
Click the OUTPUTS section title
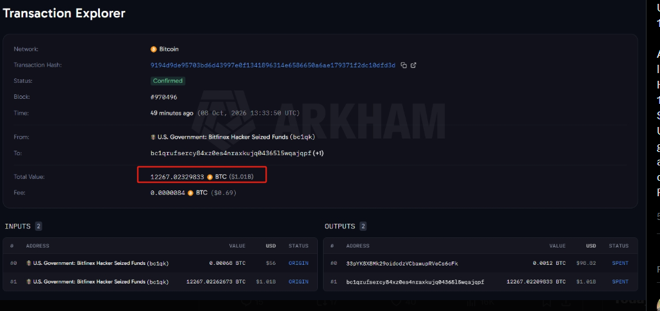(340, 226)
